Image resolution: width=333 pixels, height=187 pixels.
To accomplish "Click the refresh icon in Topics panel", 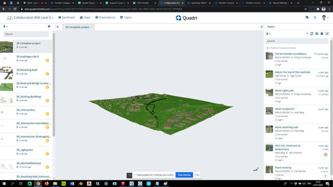I will 312,34.
